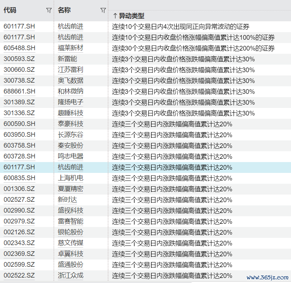Open stock link 鸣志电器

70,156
